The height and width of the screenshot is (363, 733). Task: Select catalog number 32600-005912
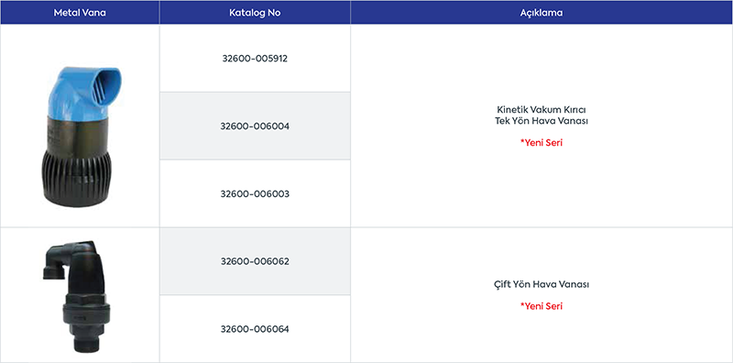pos(255,59)
